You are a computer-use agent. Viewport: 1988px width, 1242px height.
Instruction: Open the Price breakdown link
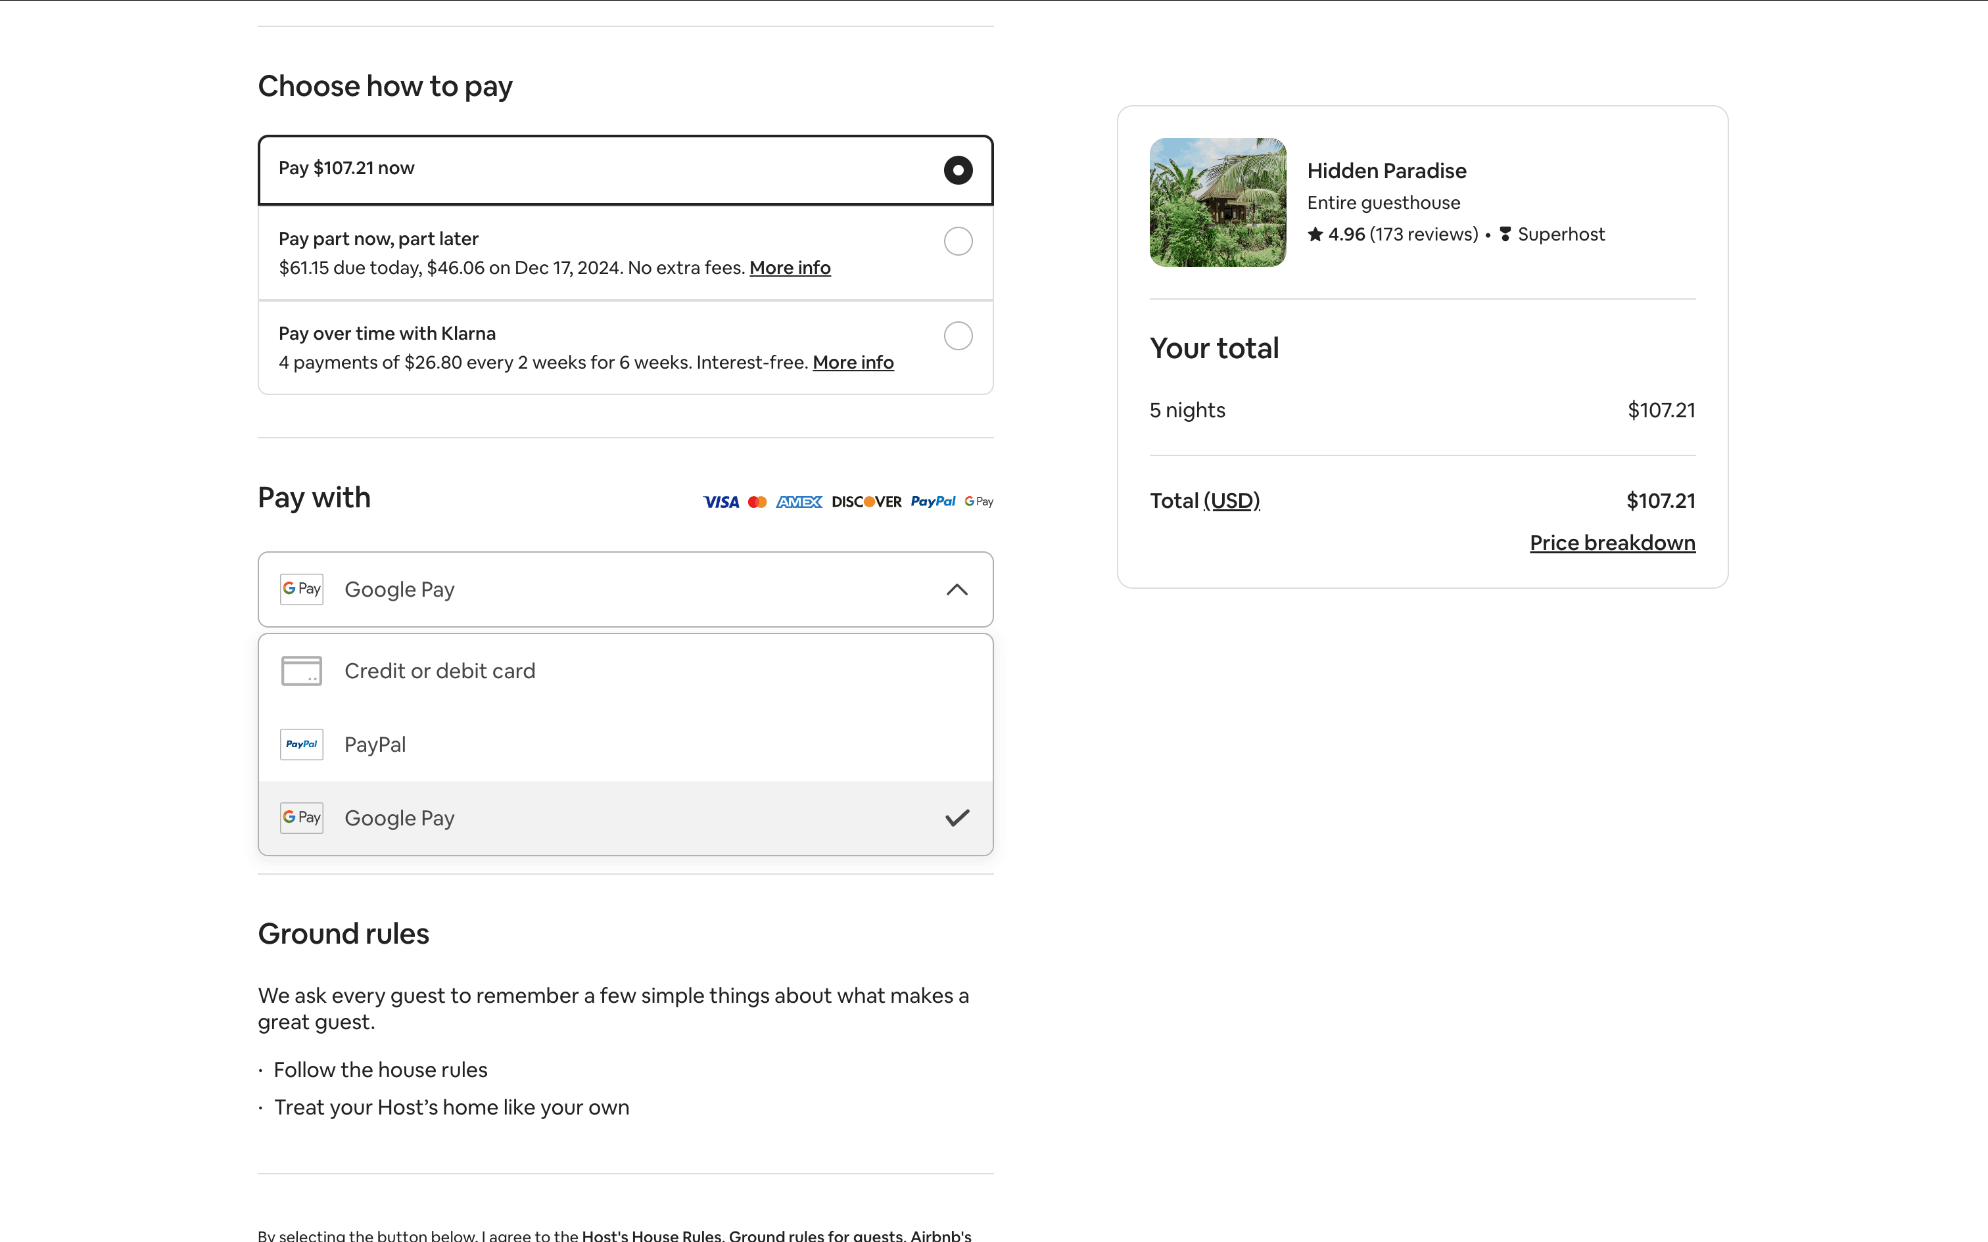coord(1612,543)
